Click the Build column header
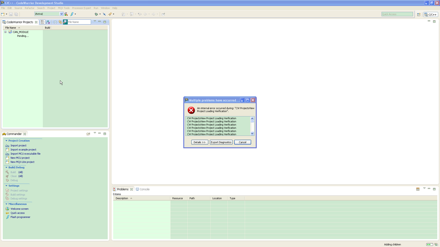Screen dimensions: 440x247 click(48, 28)
